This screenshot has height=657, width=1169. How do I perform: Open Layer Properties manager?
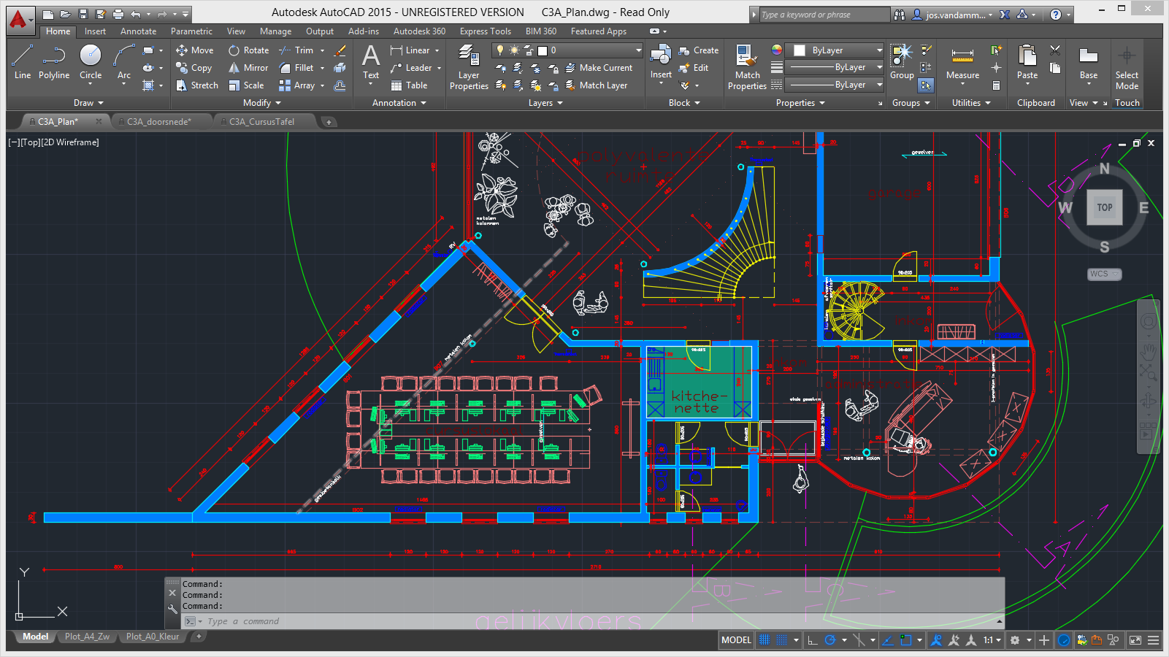pyautogui.click(x=469, y=66)
